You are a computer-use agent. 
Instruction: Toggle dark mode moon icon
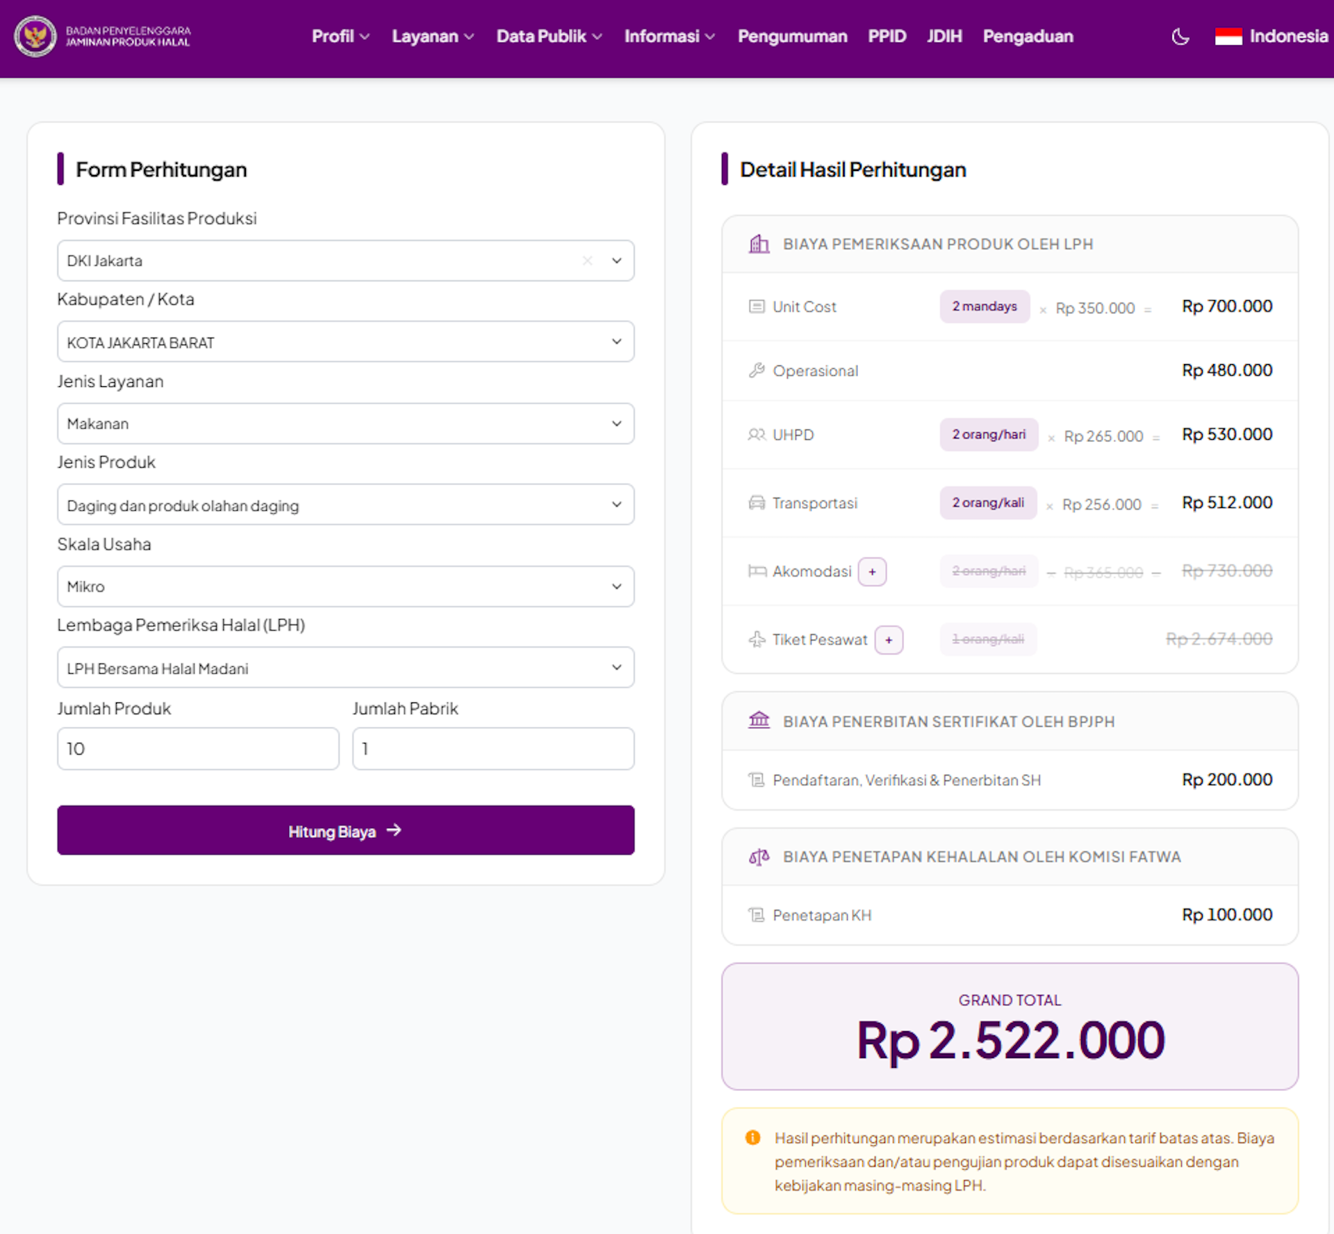coord(1180,37)
